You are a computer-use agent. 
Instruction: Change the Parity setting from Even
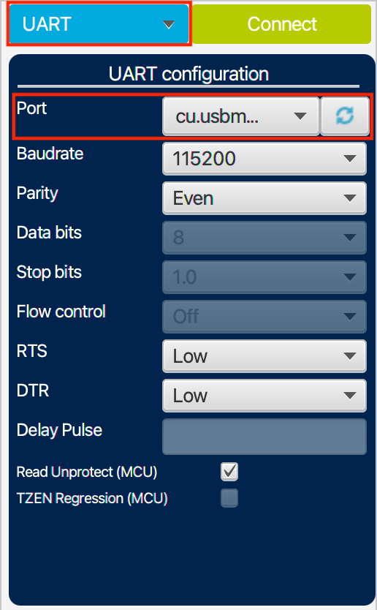point(264,198)
